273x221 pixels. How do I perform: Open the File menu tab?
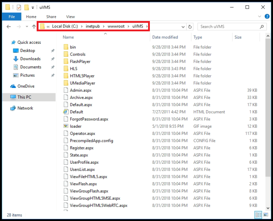pos(12,17)
